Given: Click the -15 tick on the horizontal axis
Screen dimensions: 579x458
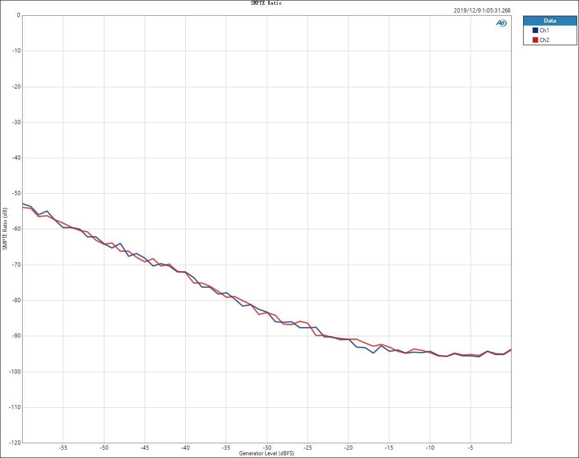Looking at the screenshot, I should (x=389, y=448).
